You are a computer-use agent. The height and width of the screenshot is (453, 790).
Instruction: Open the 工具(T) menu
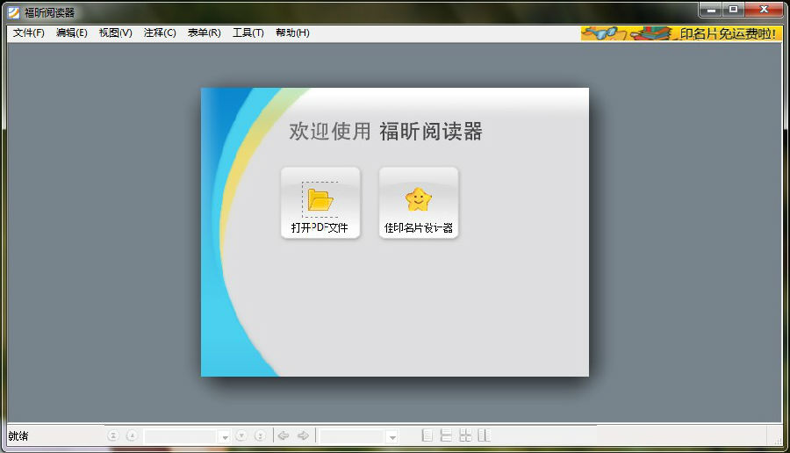(248, 33)
